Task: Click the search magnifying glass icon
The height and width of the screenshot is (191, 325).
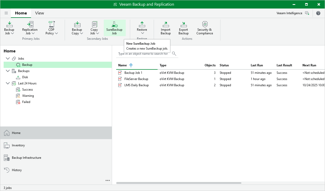Action: pyautogui.click(x=174, y=53)
